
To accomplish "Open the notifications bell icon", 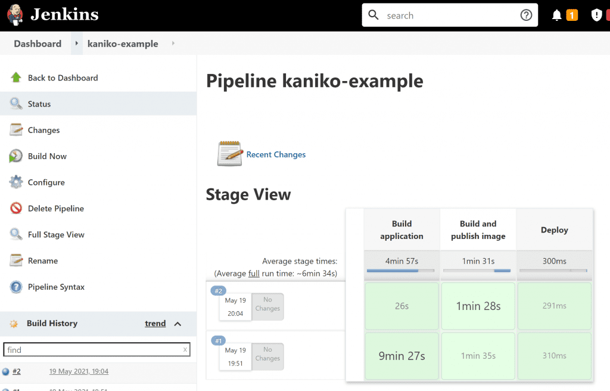I will pos(557,15).
